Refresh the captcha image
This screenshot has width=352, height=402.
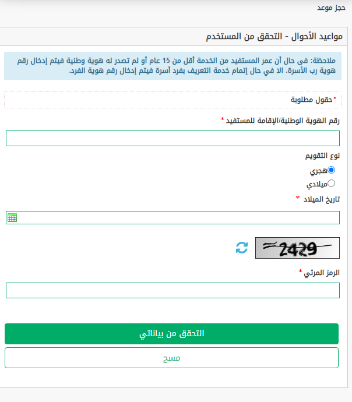click(242, 248)
